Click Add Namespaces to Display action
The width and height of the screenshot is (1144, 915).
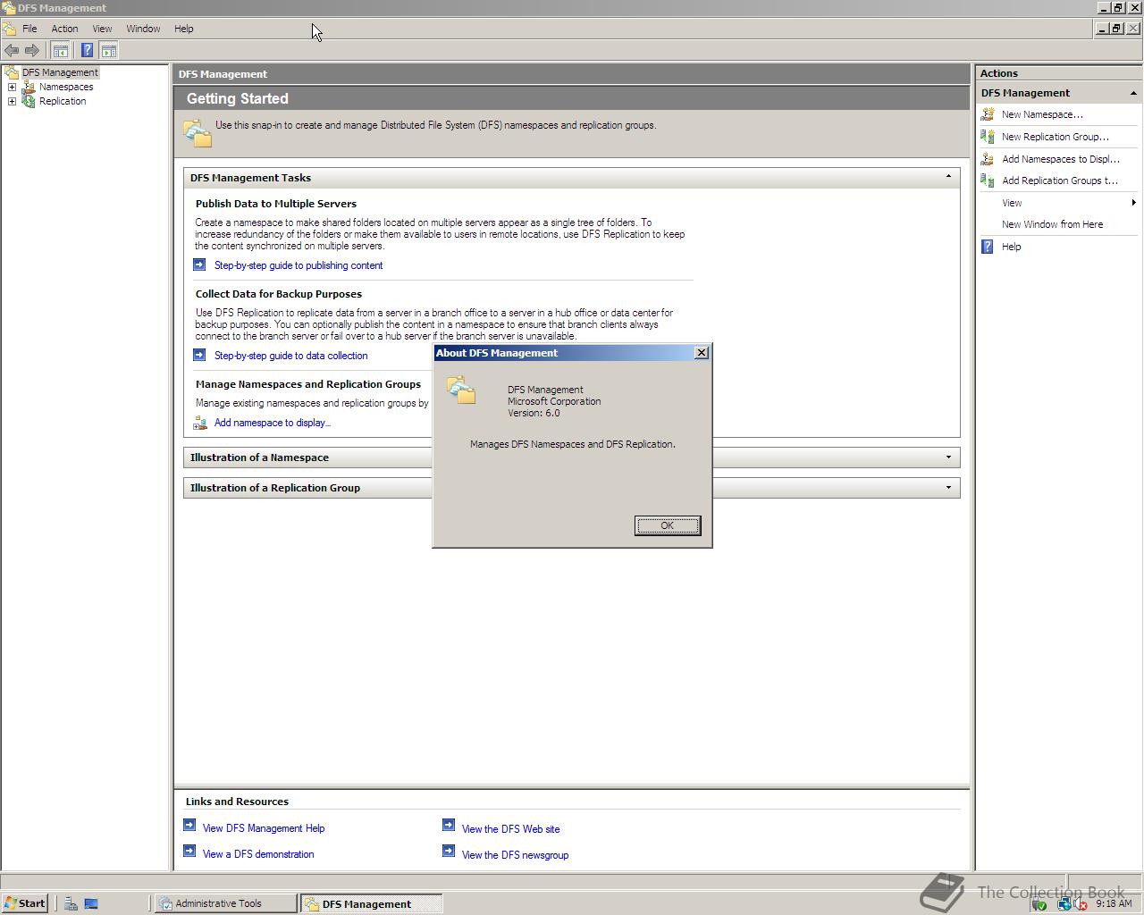(1060, 159)
